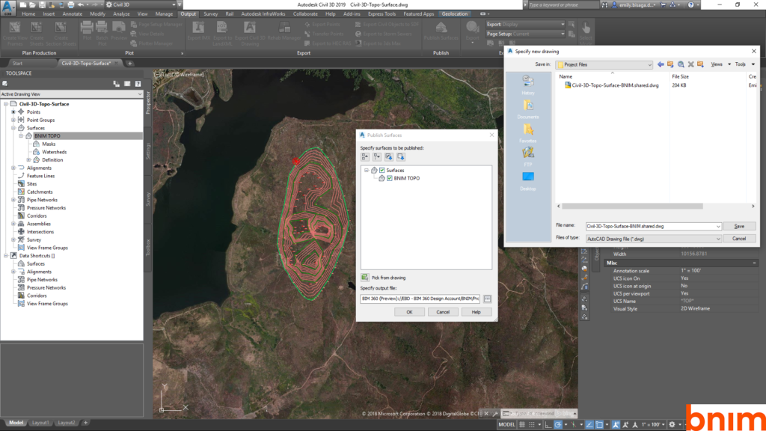Click OK in Publish Surfaces dialog

click(x=409, y=312)
